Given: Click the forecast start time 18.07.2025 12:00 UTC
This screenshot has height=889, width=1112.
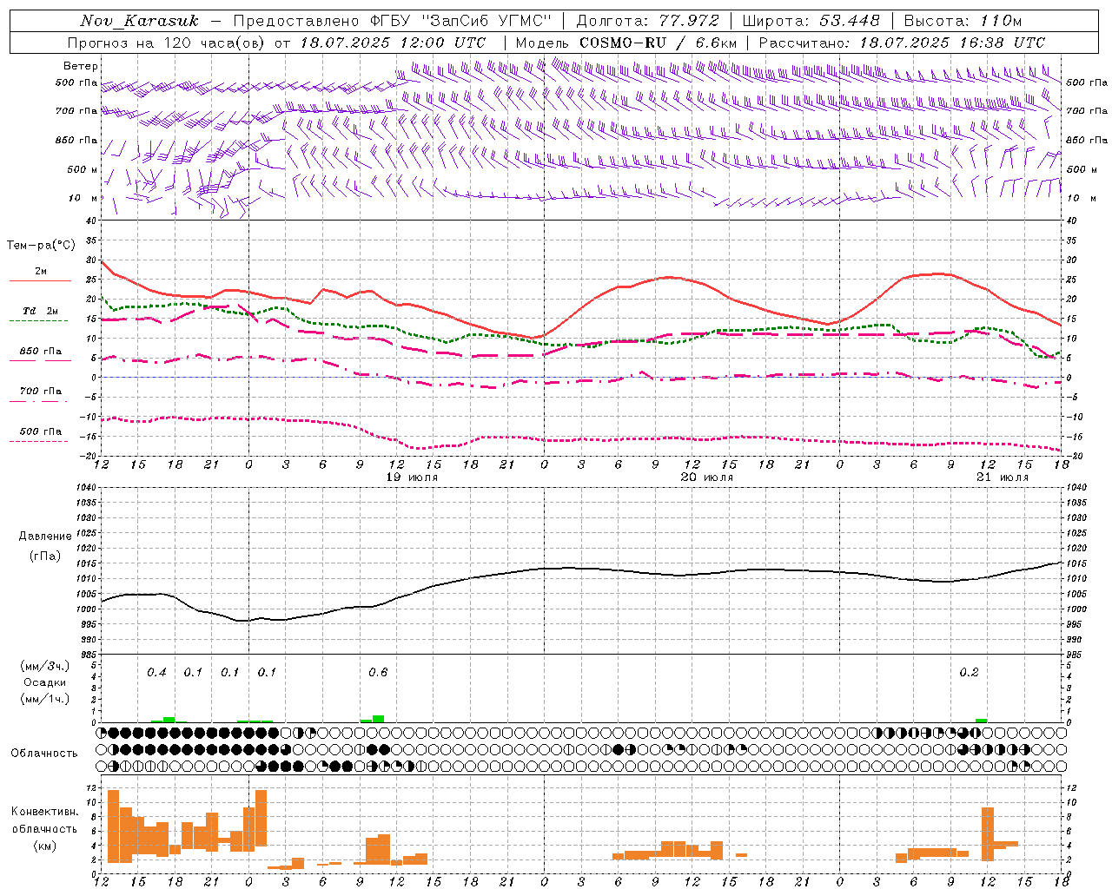Looking at the screenshot, I should [393, 43].
